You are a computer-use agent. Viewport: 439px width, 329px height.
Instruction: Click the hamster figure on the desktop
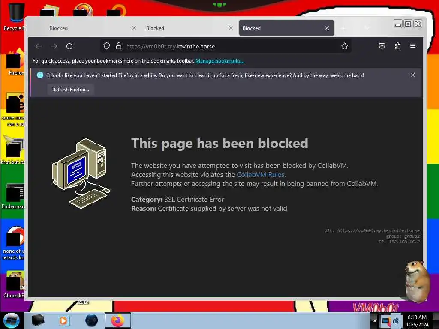[x=417, y=281]
